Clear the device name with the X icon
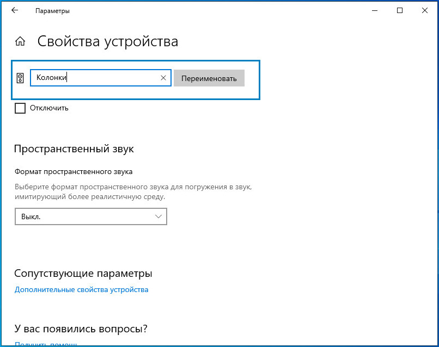Image resolution: width=439 pixels, height=347 pixels. pos(163,78)
